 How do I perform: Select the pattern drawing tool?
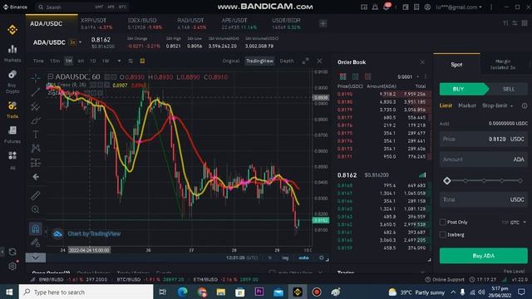(36, 148)
